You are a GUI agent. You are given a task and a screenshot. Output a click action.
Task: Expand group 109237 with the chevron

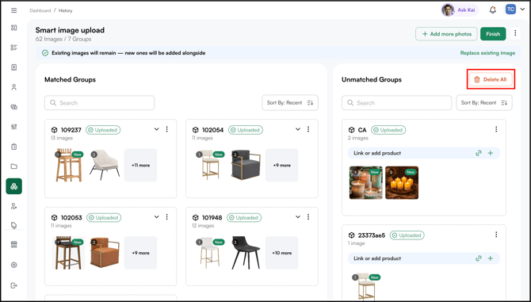click(156, 129)
